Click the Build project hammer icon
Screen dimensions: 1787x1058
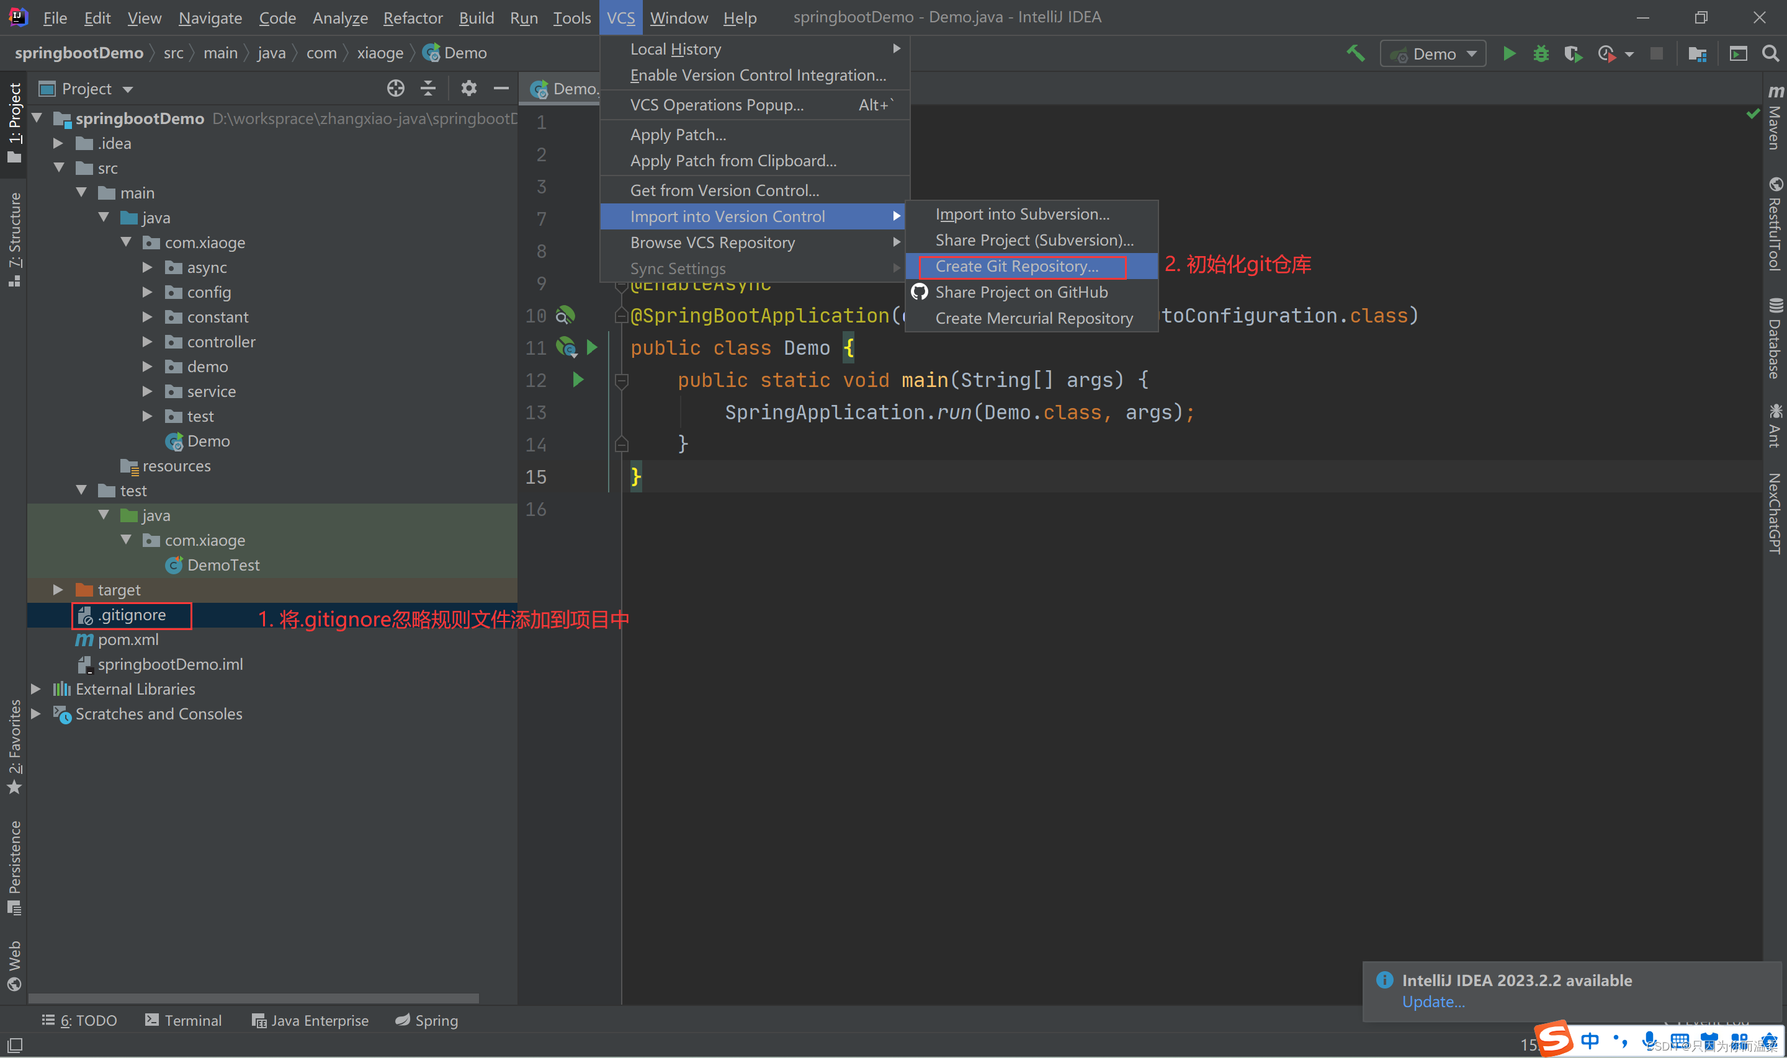[1355, 53]
